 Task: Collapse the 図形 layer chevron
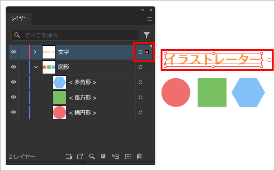coord(36,67)
